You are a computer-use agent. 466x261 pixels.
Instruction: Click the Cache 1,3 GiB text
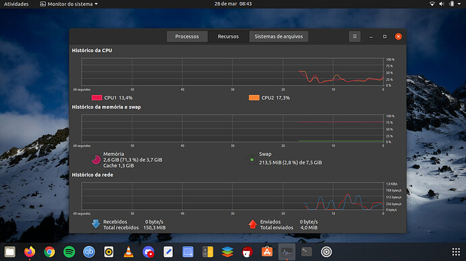coord(119,166)
